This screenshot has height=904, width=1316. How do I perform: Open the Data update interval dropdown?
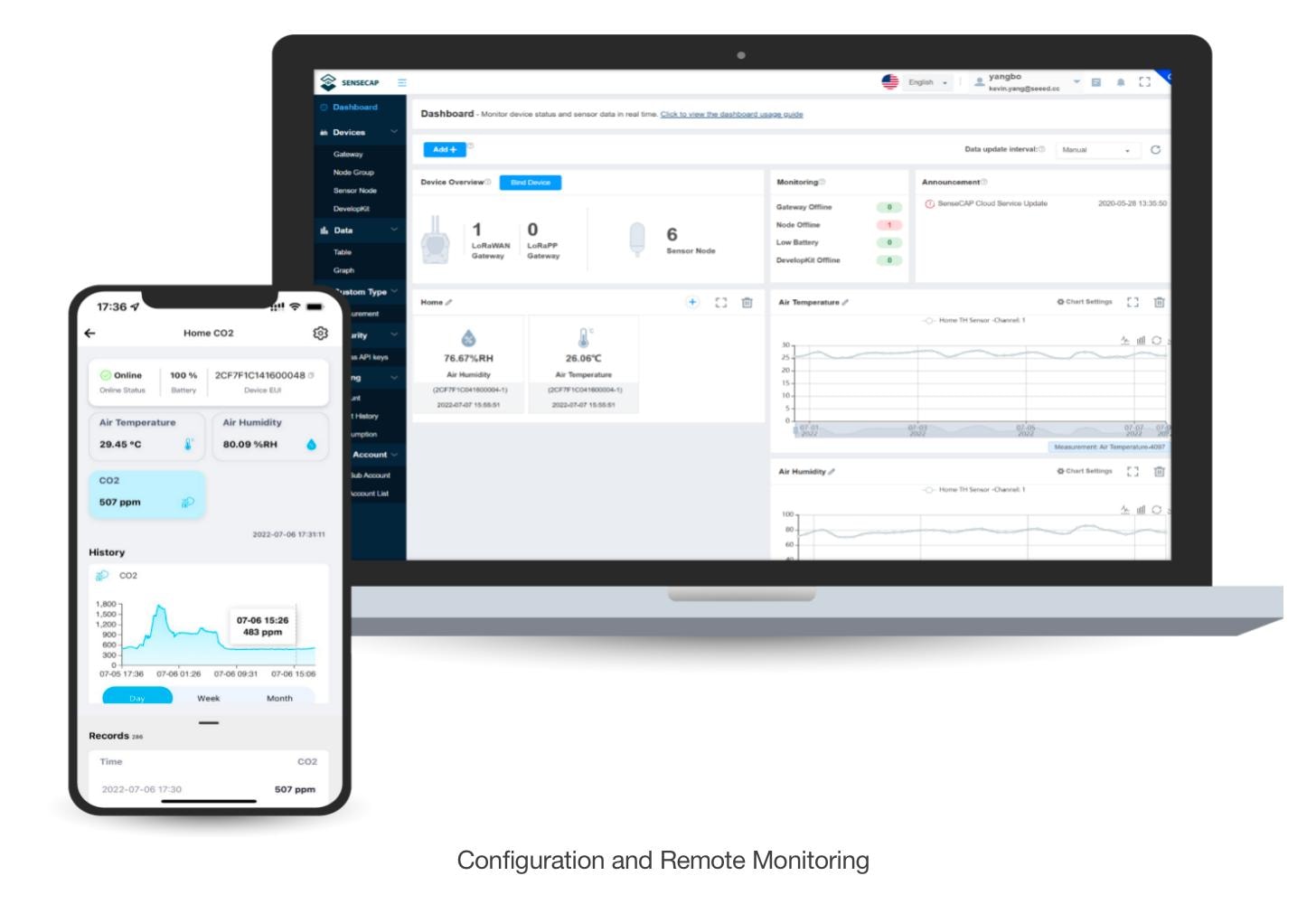pyautogui.click(x=1096, y=150)
